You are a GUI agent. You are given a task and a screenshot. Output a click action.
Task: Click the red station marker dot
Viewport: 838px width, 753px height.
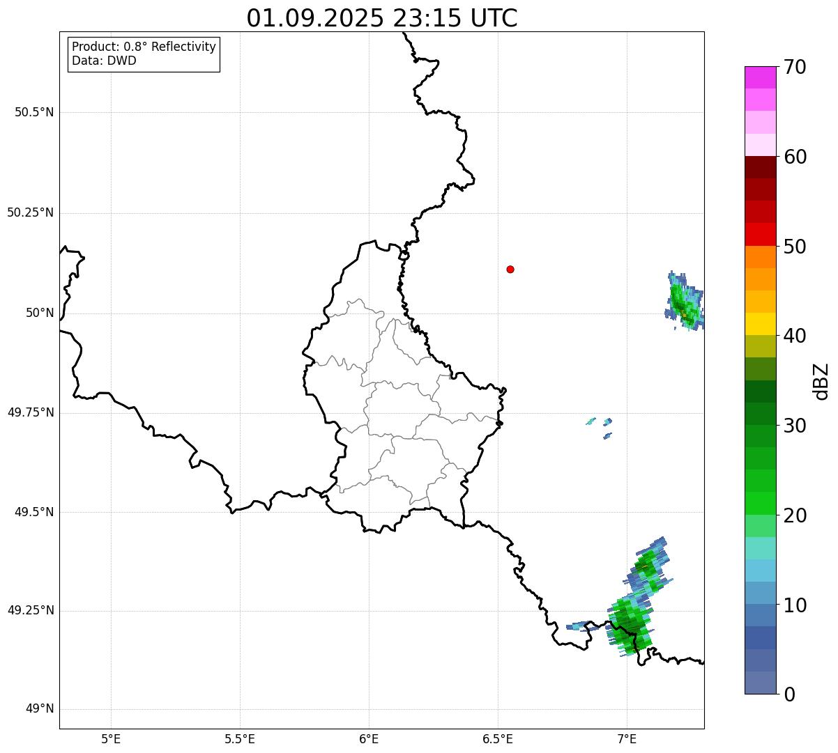pyautogui.click(x=510, y=269)
